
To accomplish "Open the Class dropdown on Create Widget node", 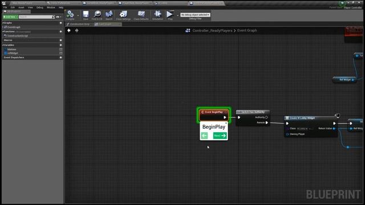I will tap(305, 129).
